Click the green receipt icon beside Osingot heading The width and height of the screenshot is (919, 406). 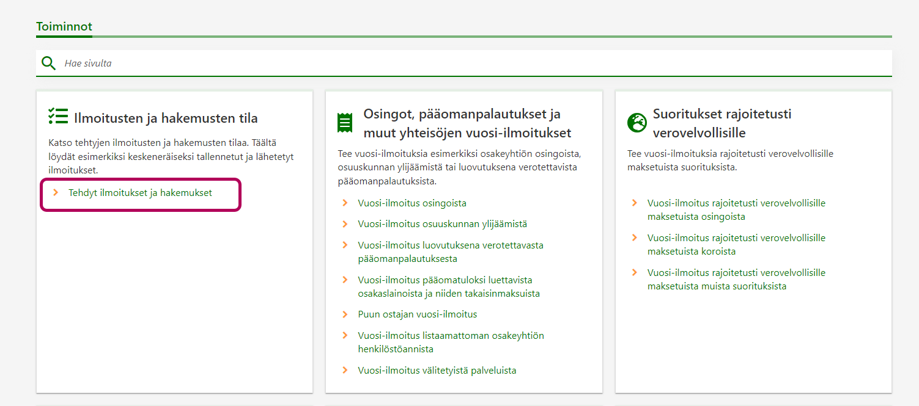(345, 123)
